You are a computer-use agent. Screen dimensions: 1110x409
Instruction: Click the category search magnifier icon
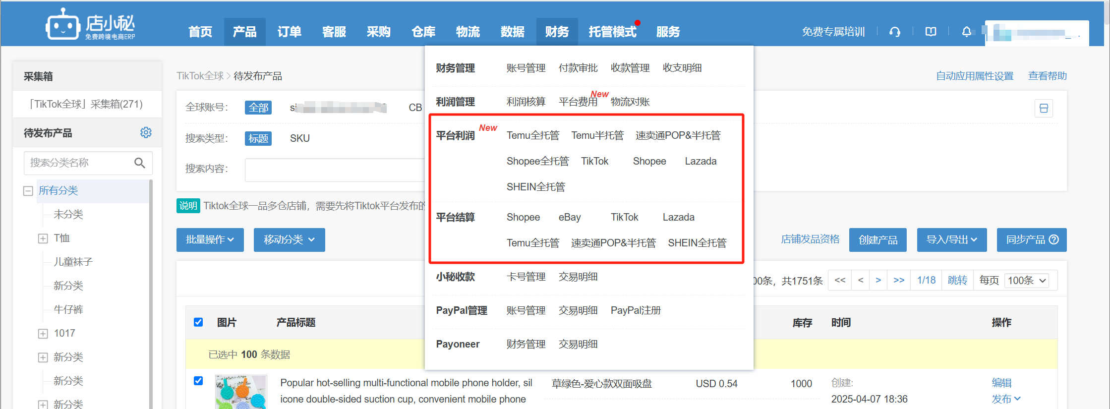(x=140, y=163)
